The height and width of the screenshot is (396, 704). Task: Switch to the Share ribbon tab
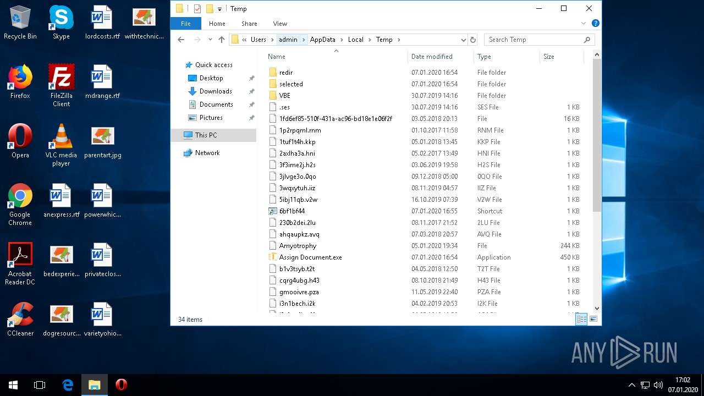[249, 24]
